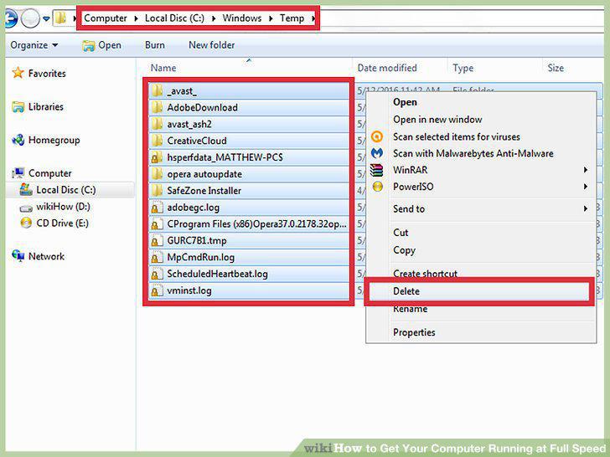610x457 pixels.
Task: Click the Avast scan icon in menu
Action: (377, 136)
